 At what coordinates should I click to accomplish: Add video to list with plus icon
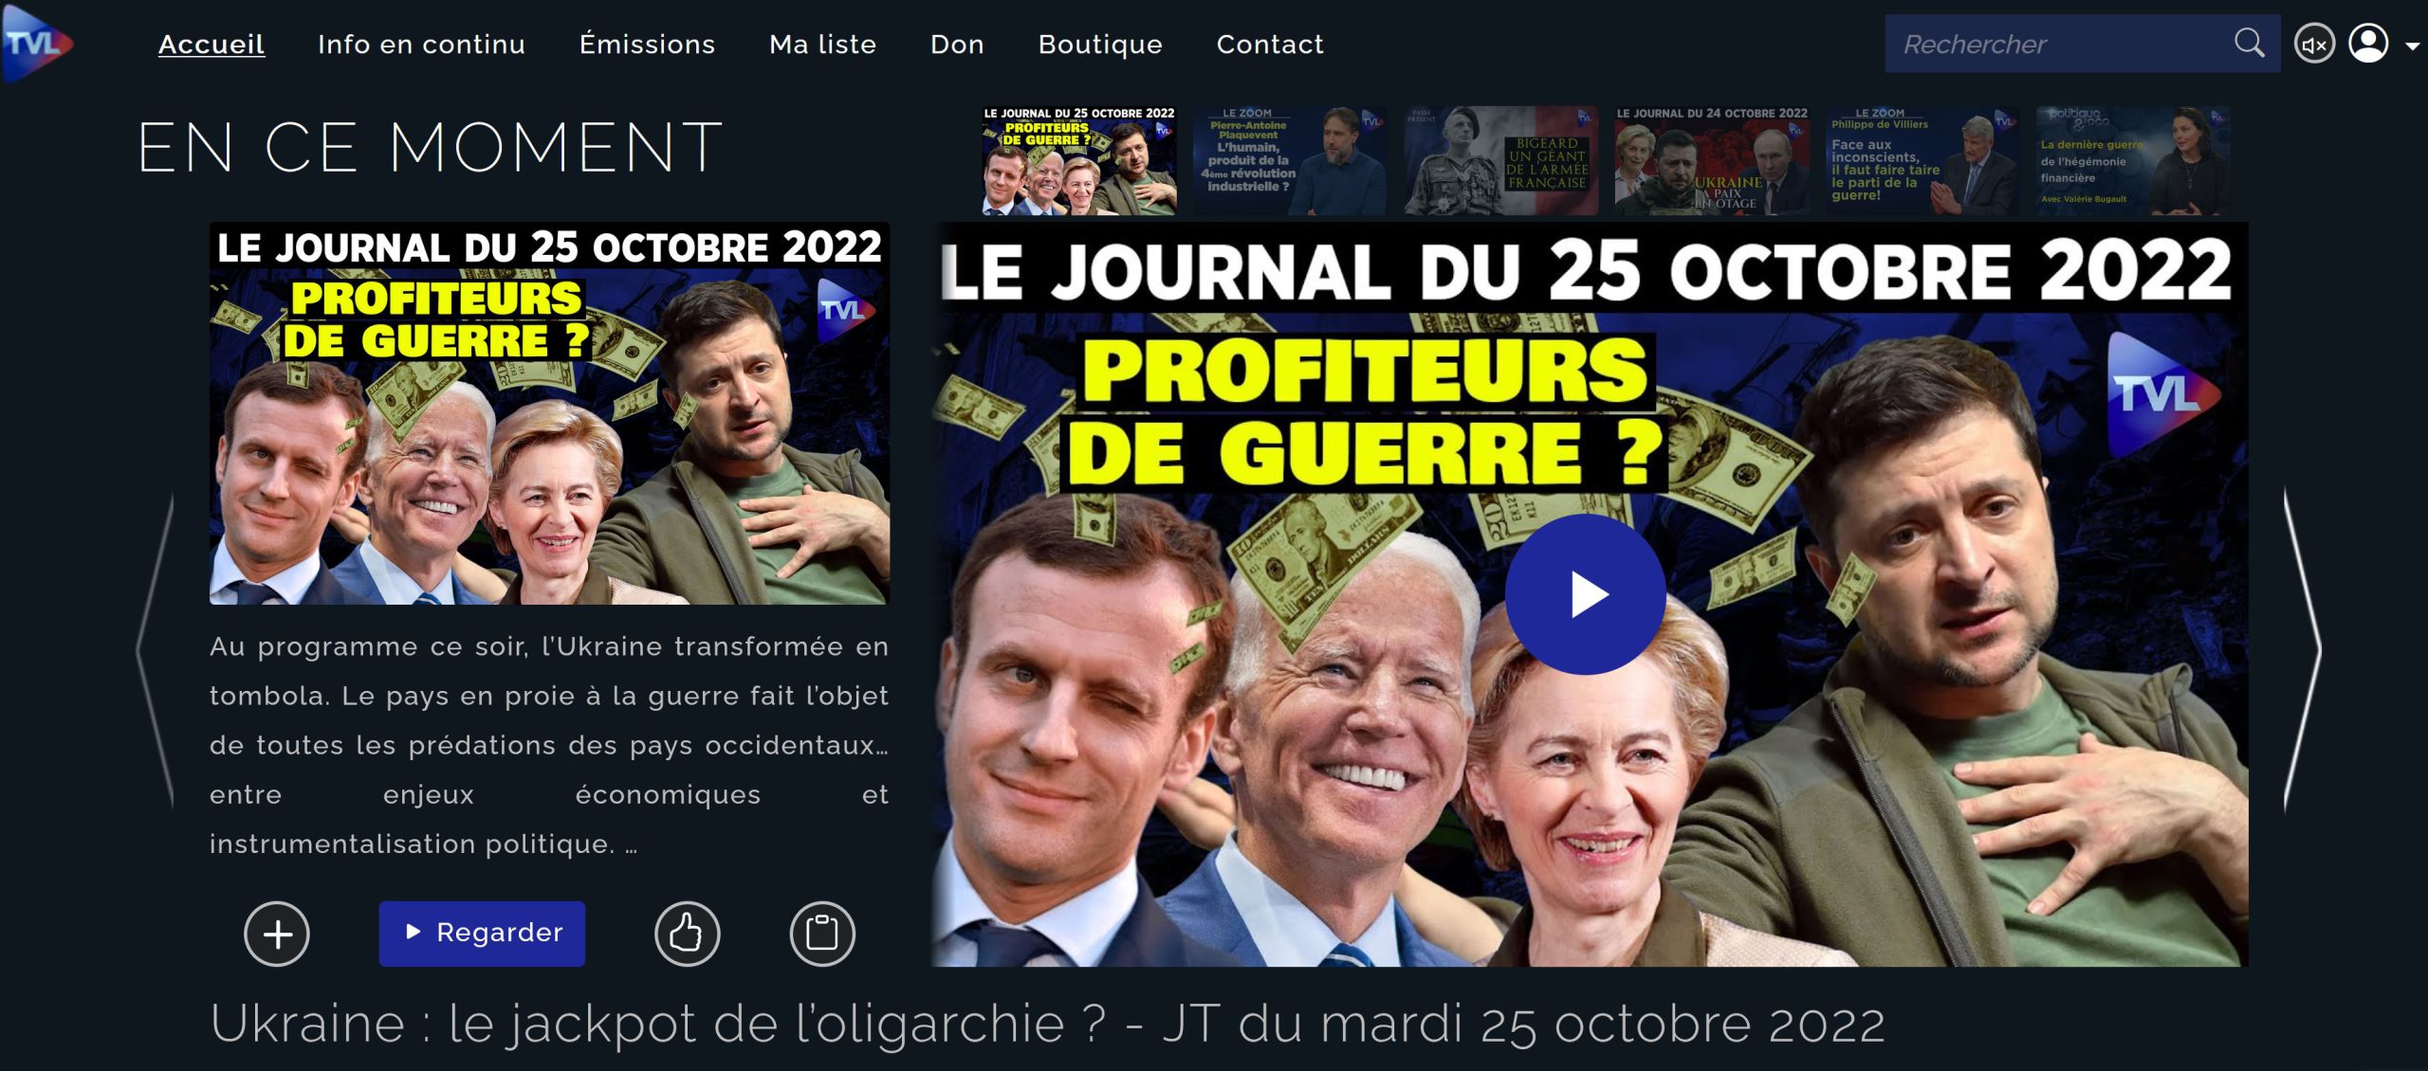pyautogui.click(x=277, y=934)
